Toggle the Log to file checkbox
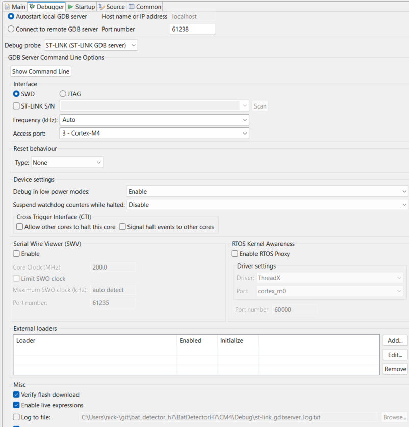The image size is (409, 427). (16, 417)
